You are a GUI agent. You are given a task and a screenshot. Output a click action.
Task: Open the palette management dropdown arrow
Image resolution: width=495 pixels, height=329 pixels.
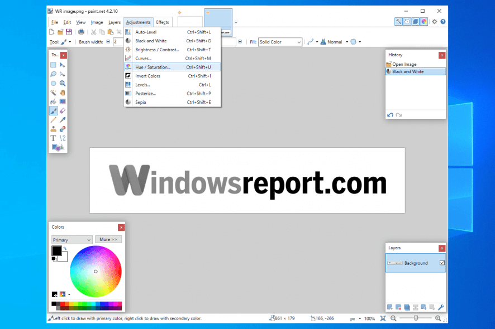pos(69,294)
